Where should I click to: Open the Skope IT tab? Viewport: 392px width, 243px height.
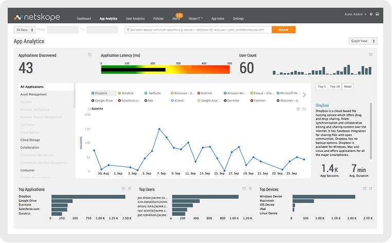[x=195, y=19]
